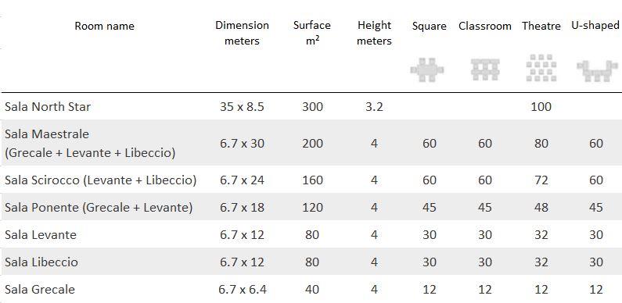The height and width of the screenshot is (303, 622).
Task: Click the Classroom layout icon
Action: (x=485, y=70)
